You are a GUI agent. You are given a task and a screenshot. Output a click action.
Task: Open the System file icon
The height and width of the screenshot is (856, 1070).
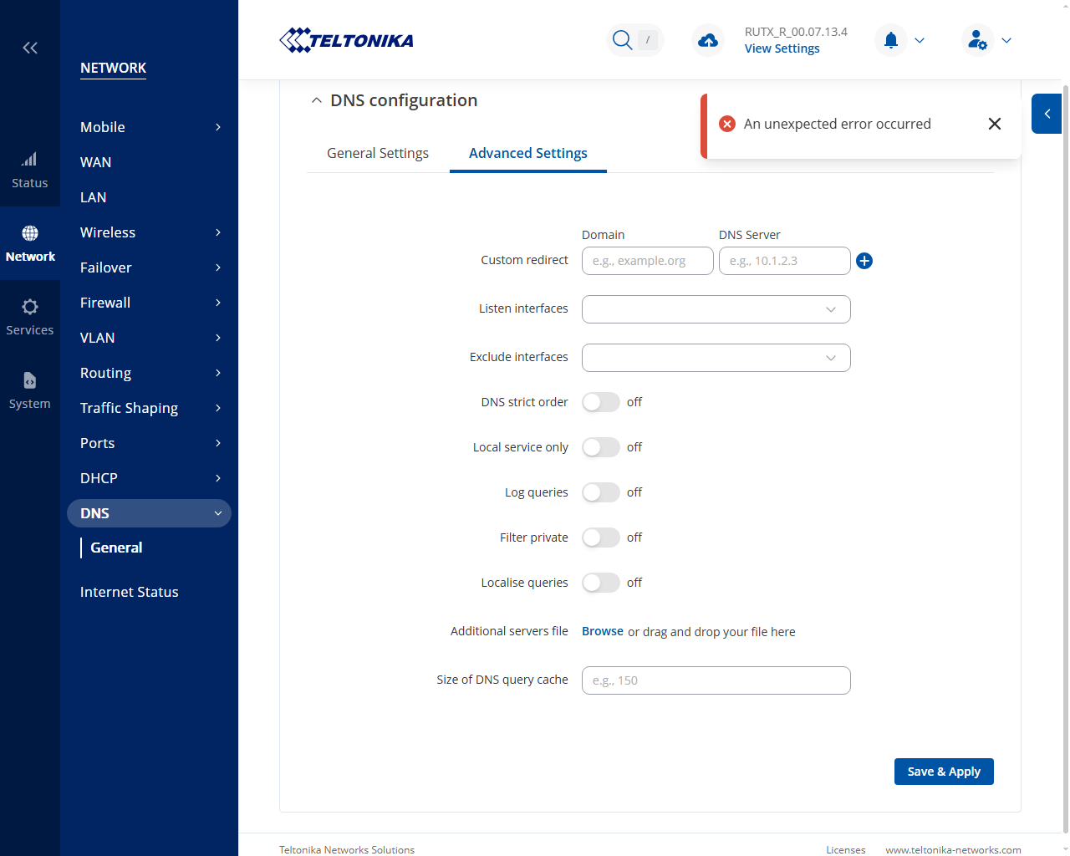tap(30, 380)
